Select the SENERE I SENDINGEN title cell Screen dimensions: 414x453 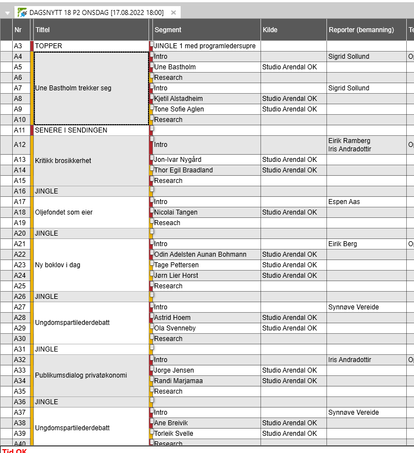(91, 130)
